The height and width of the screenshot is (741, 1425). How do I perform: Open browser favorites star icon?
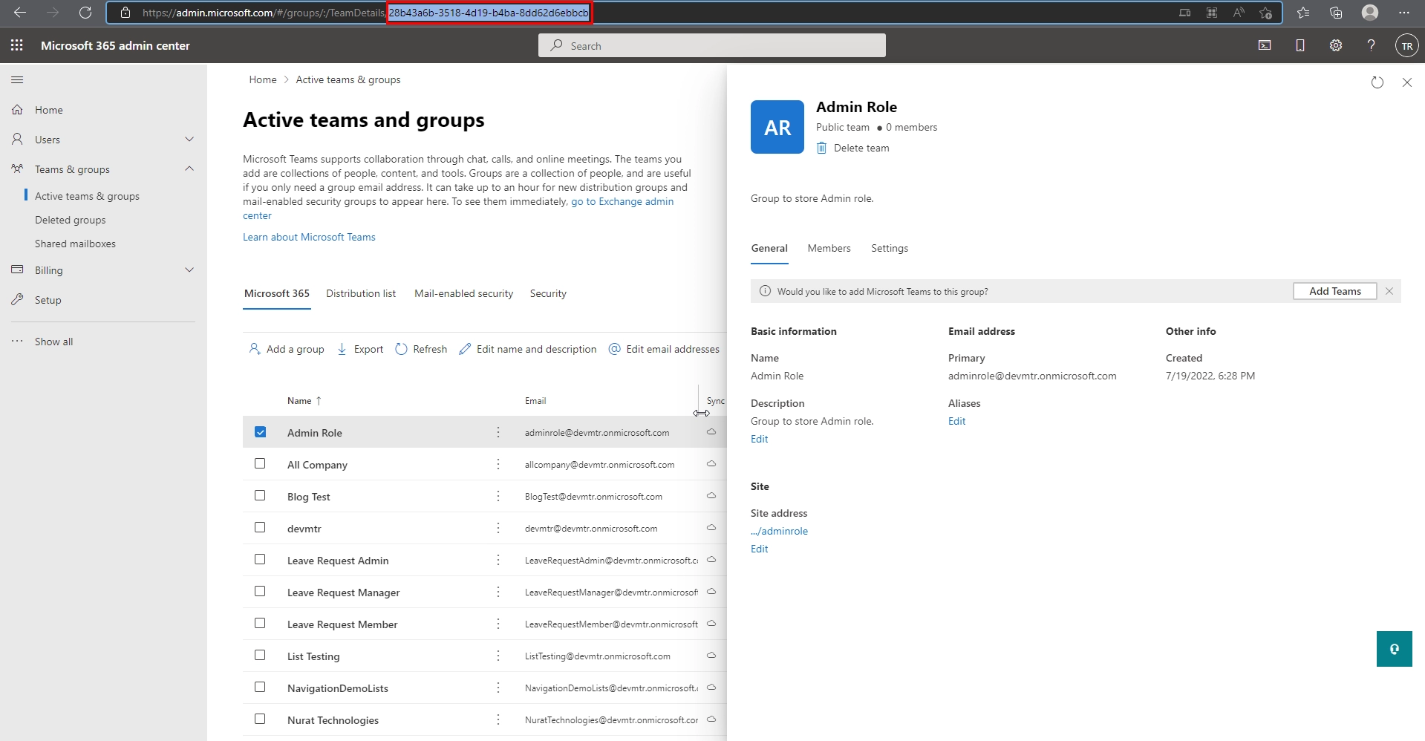click(x=1303, y=13)
